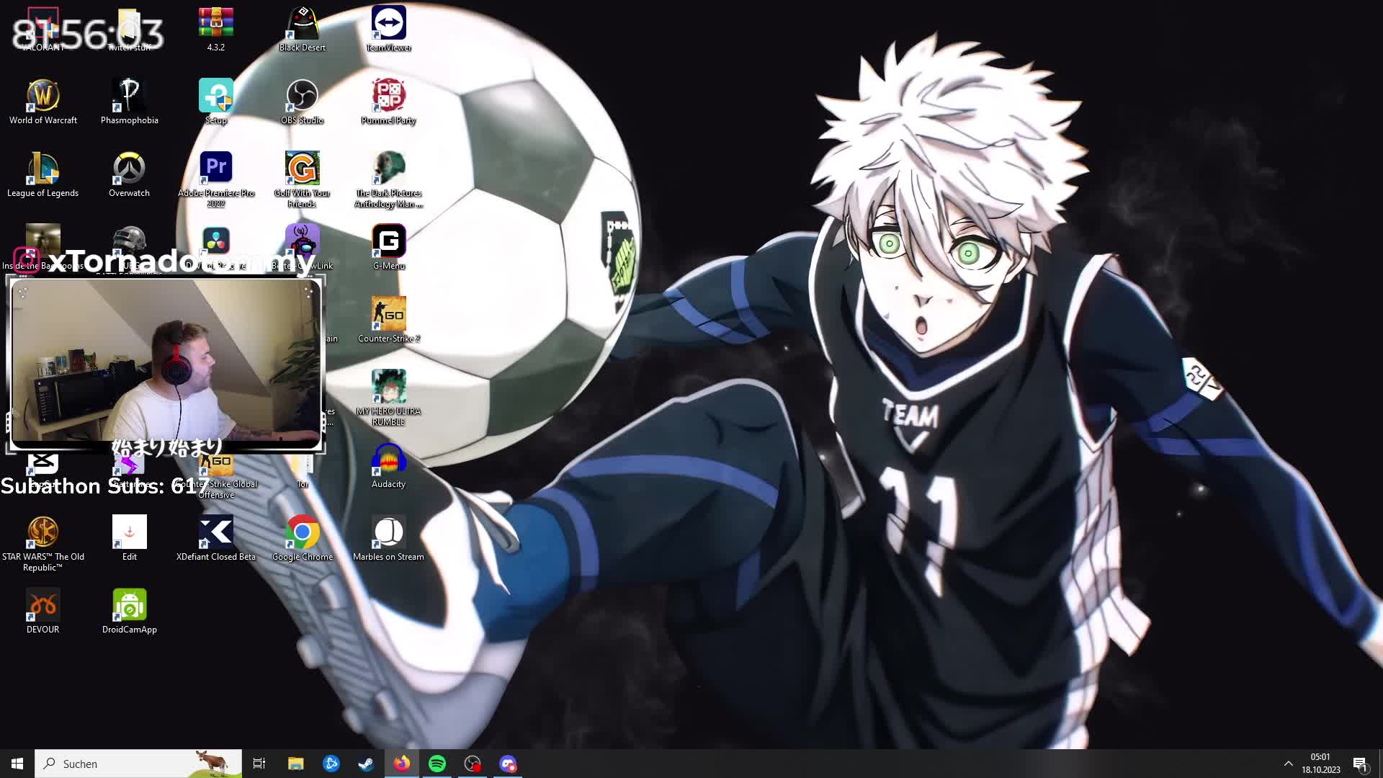The image size is (1383, 778).
Task: Select the World of Warcraft icon
Action: pyautogui.click(x=43, y=102)
